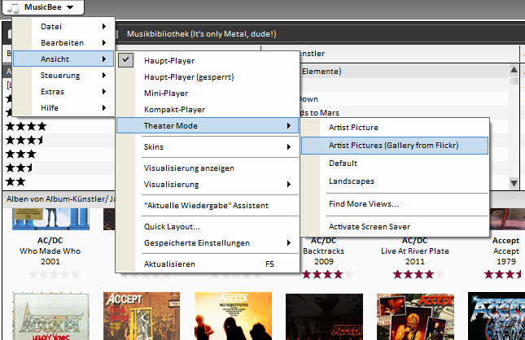
Task: Set rating stars for AC/DC Backtracks
Action: click(x=327, y=275)
